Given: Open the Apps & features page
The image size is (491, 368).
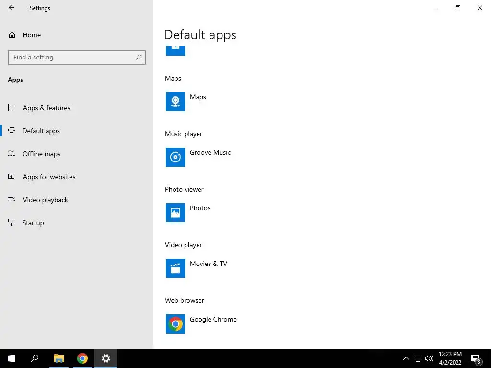Looking at the screenshot, I should tap(47, 108).
